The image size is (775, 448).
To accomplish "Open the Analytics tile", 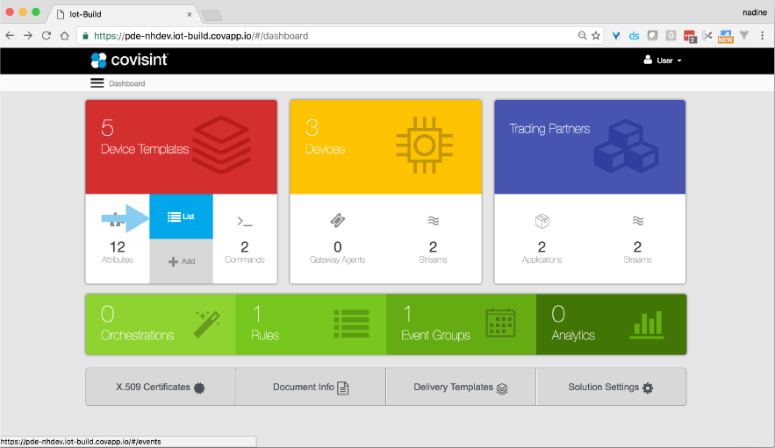I will 611,324.
